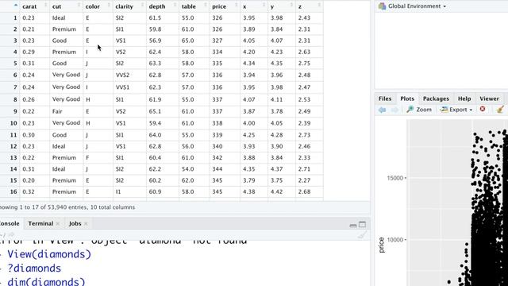Image resolution: width=508 pixels, height=286 pixels.
Task: Sort the table by the cut column
Action: point(66,6)
